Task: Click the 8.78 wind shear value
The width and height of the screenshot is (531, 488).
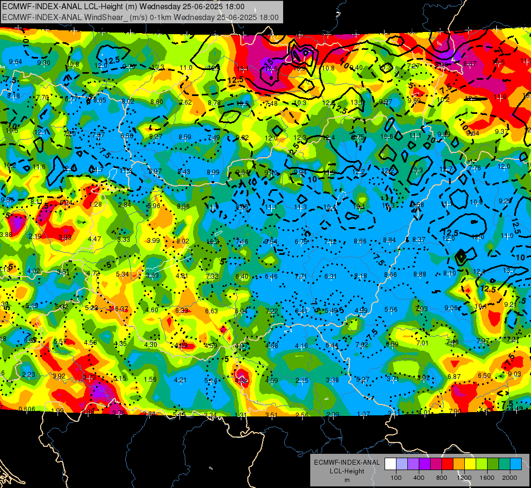Action: 214,102
